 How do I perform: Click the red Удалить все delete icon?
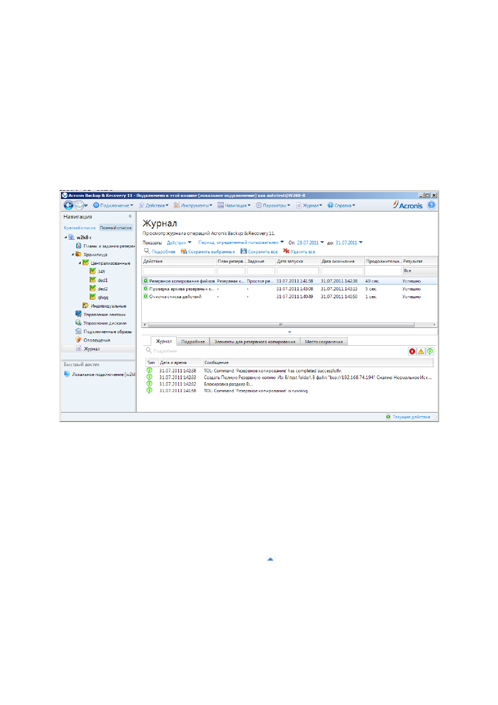click(286, 251)
